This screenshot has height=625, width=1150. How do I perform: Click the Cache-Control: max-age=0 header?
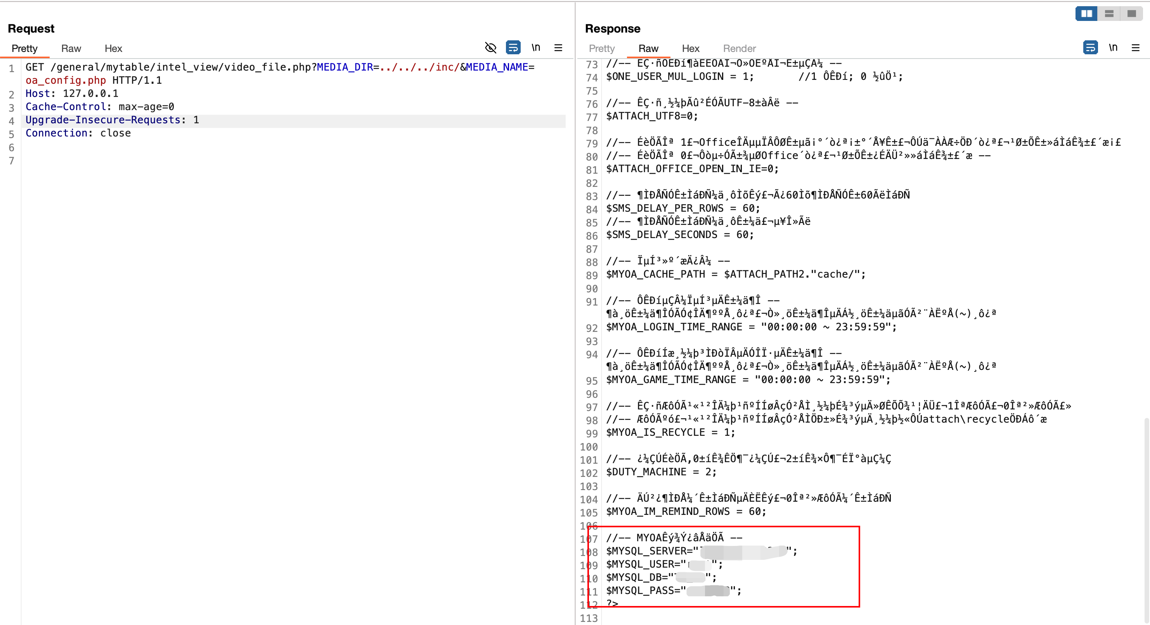pyautogui.click(x=100, y=107)
